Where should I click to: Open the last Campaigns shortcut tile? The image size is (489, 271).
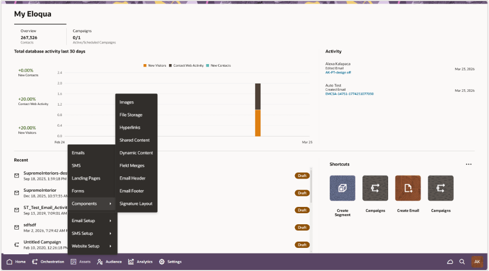[x=441, y=188]
